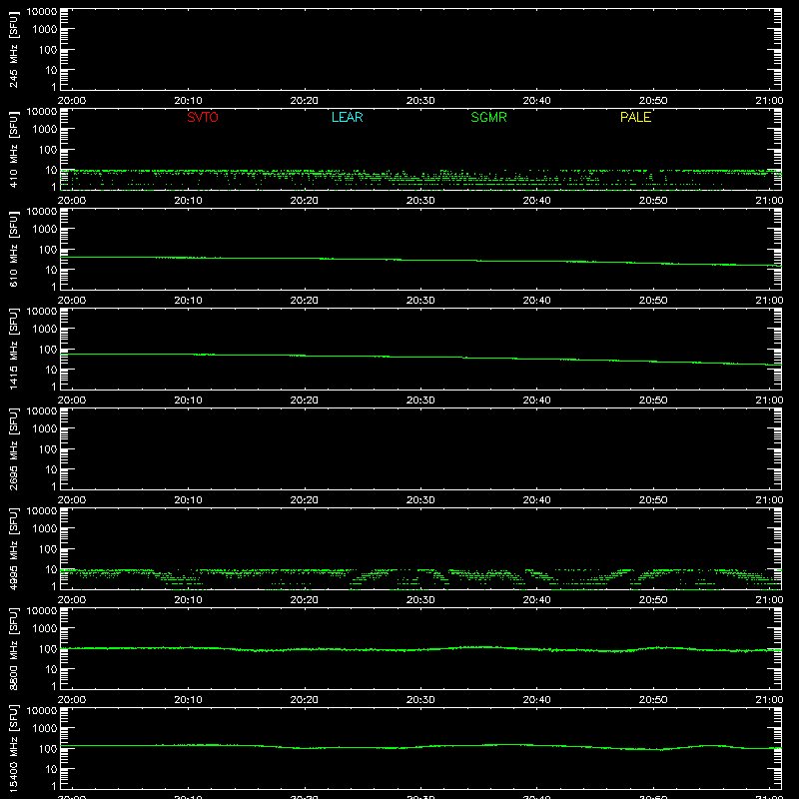Image resolution: width=799 pixels, height=799 pixels.
Task: Click the 20:30 tick label under 245 MHz panel
Action: (420, 101)
